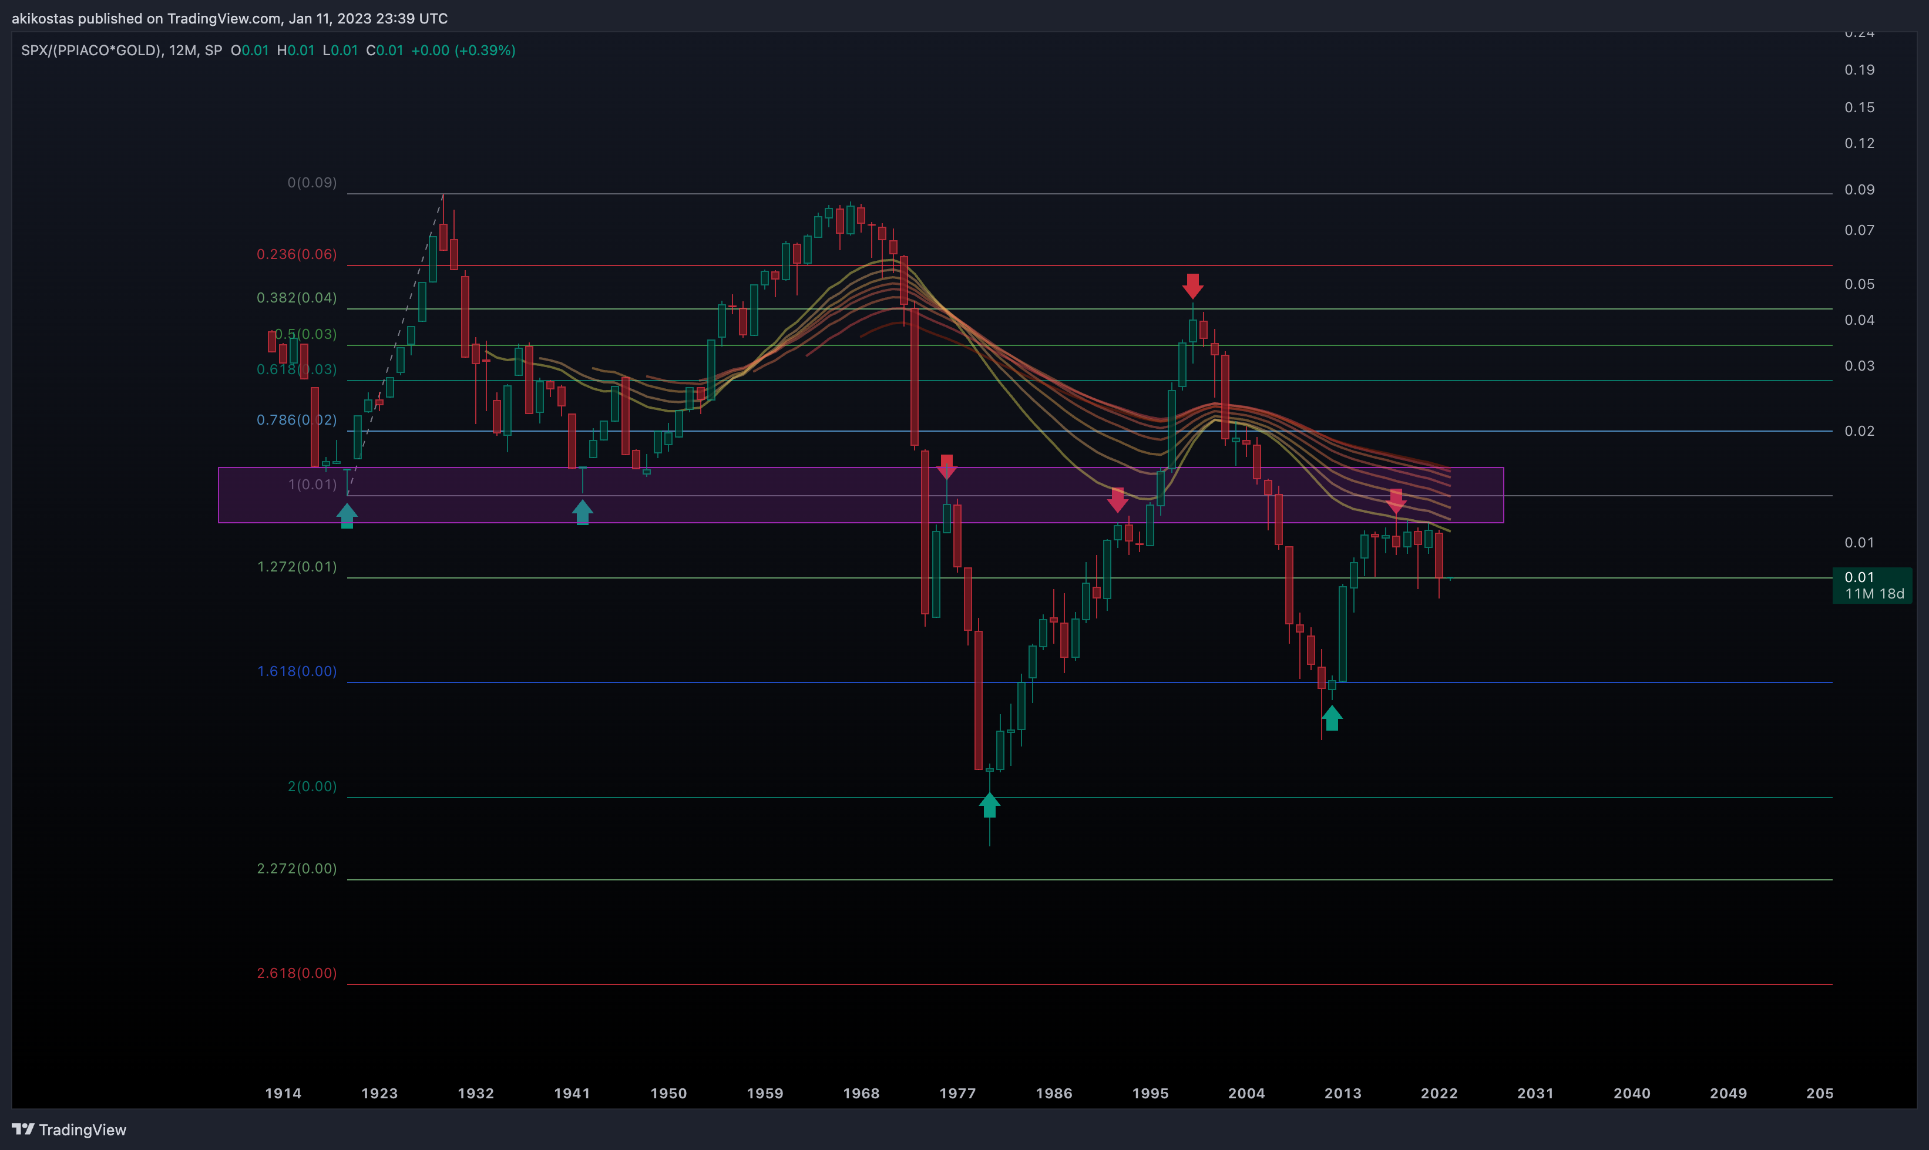Click the 1968 label on the time axis

[861, 1094]
